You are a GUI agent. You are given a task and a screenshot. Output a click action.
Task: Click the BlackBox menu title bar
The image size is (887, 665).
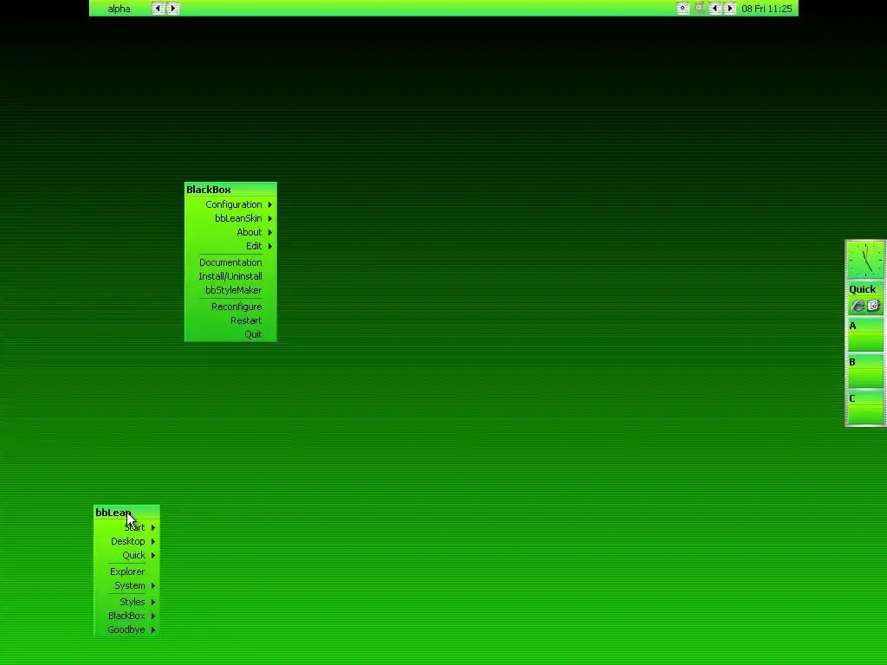click(230, 190)
